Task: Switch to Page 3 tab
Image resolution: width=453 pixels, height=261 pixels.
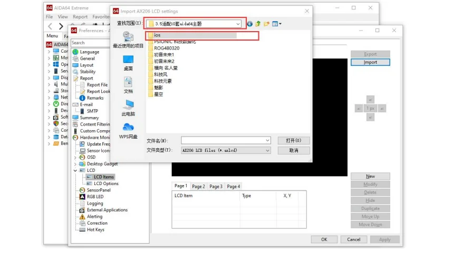Action: tap(216, 187)
